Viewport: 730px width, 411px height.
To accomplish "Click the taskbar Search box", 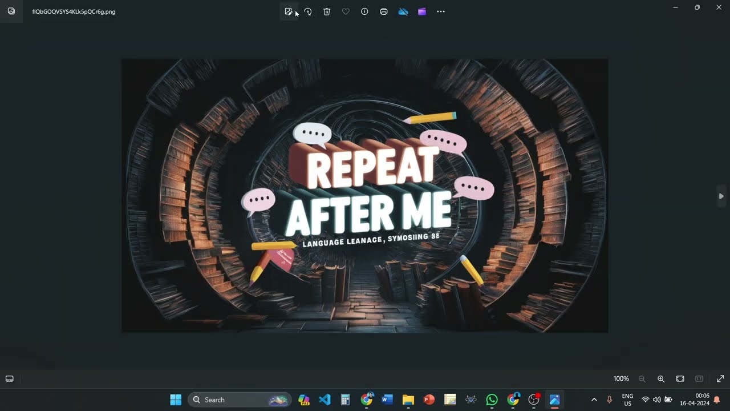I will coord(240,400).
